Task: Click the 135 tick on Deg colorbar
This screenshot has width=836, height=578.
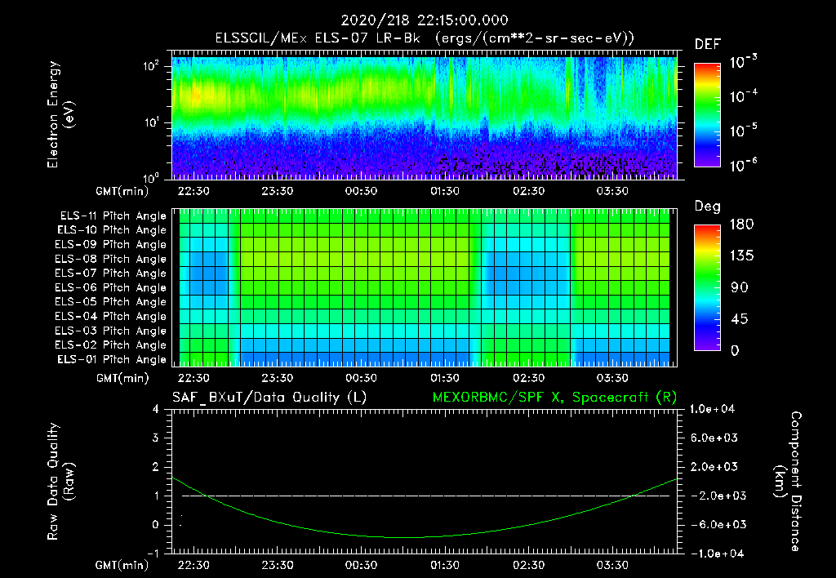Action: (x=742, y=256)
